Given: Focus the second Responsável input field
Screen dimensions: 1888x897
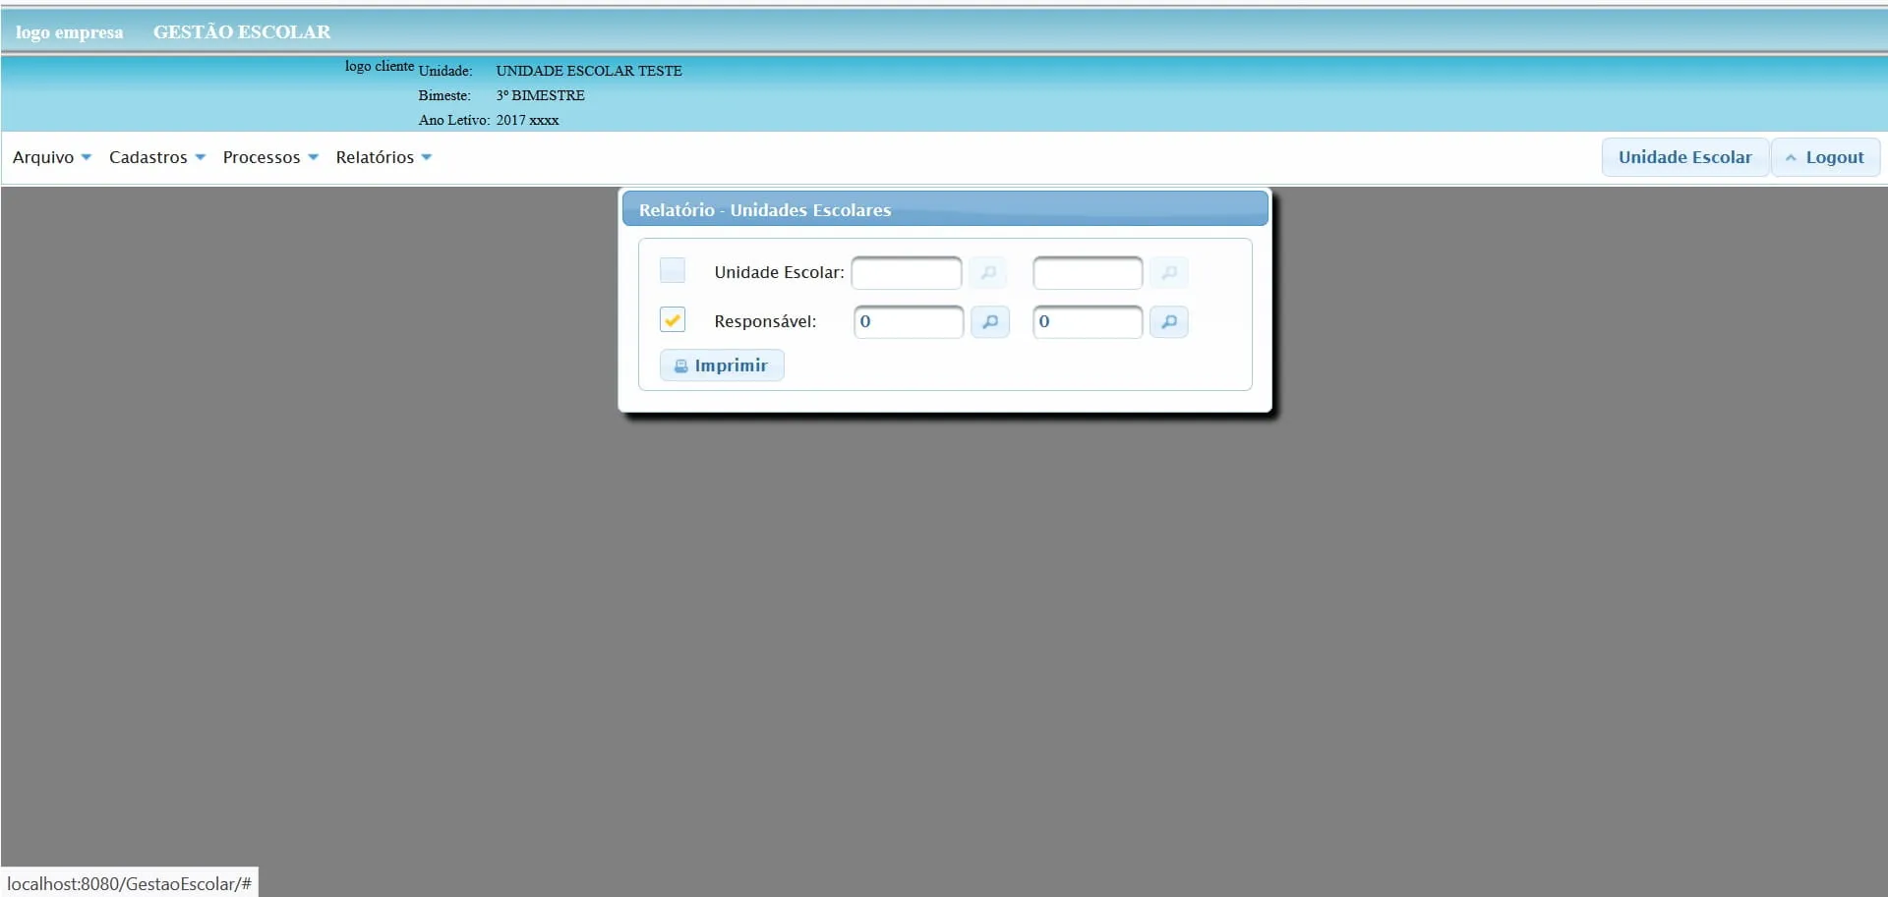Looking at the screenshot, I should 1088,321.
